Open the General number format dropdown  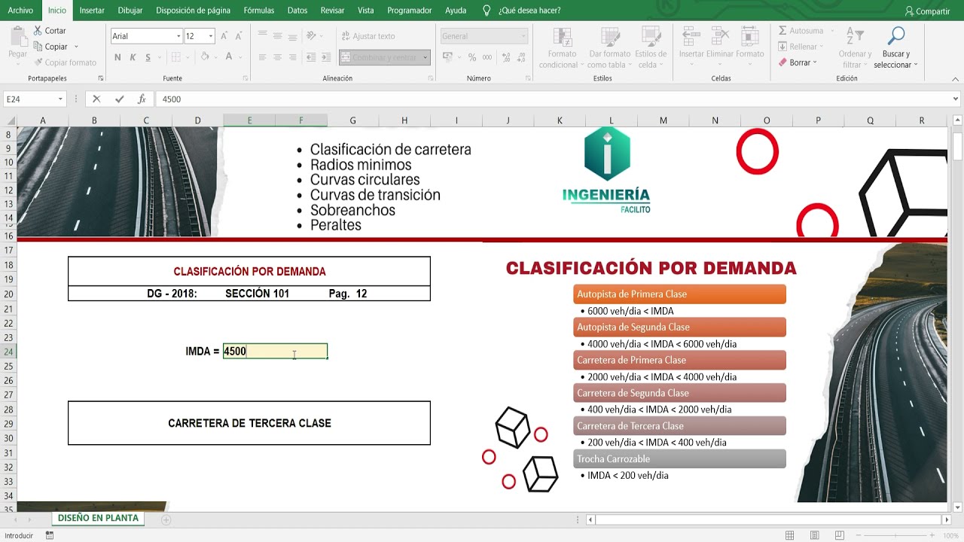[x=523, y=36]
